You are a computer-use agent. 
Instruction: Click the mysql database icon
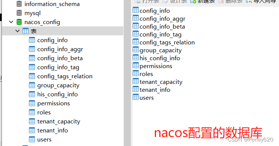click(19, 13)
